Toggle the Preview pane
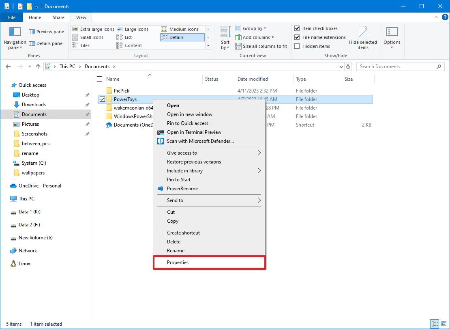450x329 pixels. [46, 31]
